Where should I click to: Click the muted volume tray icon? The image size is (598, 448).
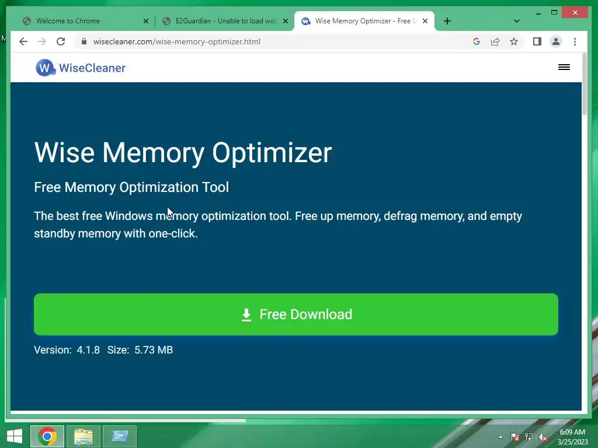(x=543, y=437)
